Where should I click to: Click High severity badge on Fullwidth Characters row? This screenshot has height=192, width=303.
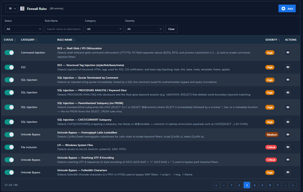click(270, 172)
